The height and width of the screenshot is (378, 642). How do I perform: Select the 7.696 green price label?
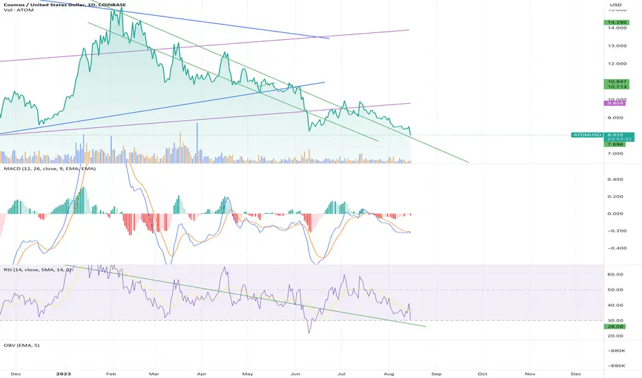click(x=616, y=144)
